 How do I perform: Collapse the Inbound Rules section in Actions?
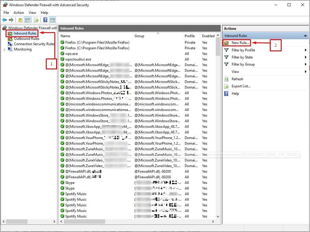305,36
